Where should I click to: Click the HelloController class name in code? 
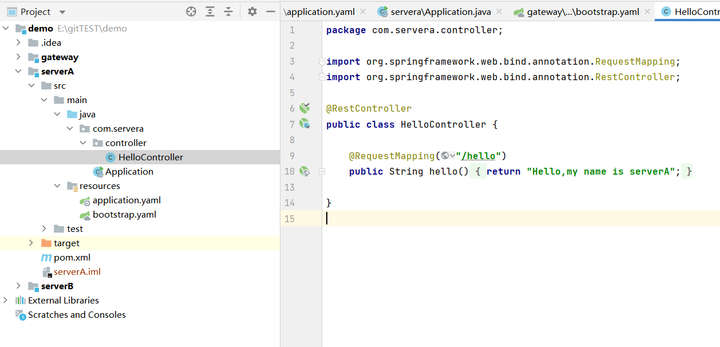(x=444, y=124)
